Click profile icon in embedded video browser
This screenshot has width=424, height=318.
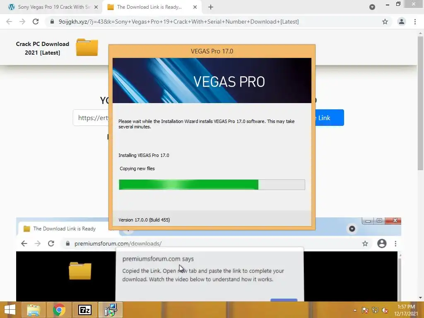pos(381,243)
